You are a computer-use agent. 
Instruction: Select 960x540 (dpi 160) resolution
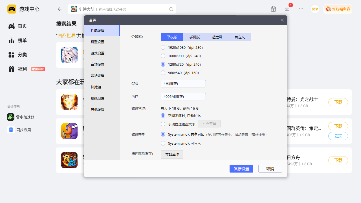163,73
